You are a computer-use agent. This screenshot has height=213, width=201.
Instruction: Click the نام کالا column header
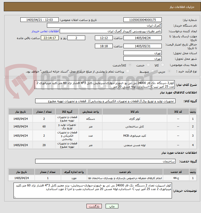(134, 112)
